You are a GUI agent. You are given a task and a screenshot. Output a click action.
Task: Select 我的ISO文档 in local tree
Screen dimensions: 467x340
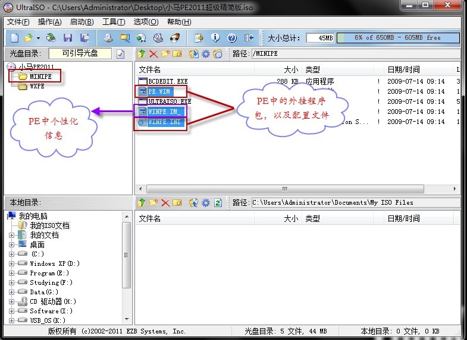point(44,225)
